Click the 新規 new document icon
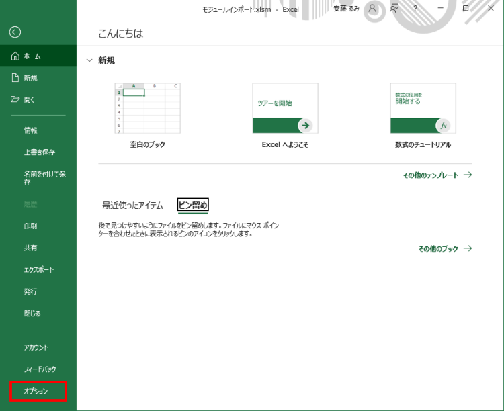Viewport: 504px width, 411px height. point(15,78)
